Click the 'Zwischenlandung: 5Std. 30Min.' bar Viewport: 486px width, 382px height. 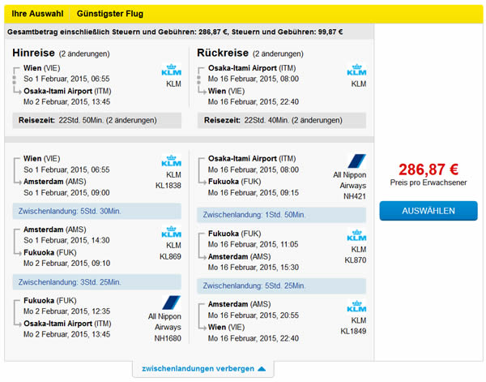(96, 211)
